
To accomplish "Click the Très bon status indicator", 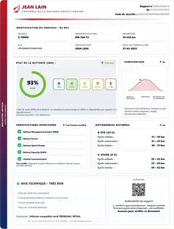I will pos(108,63).
